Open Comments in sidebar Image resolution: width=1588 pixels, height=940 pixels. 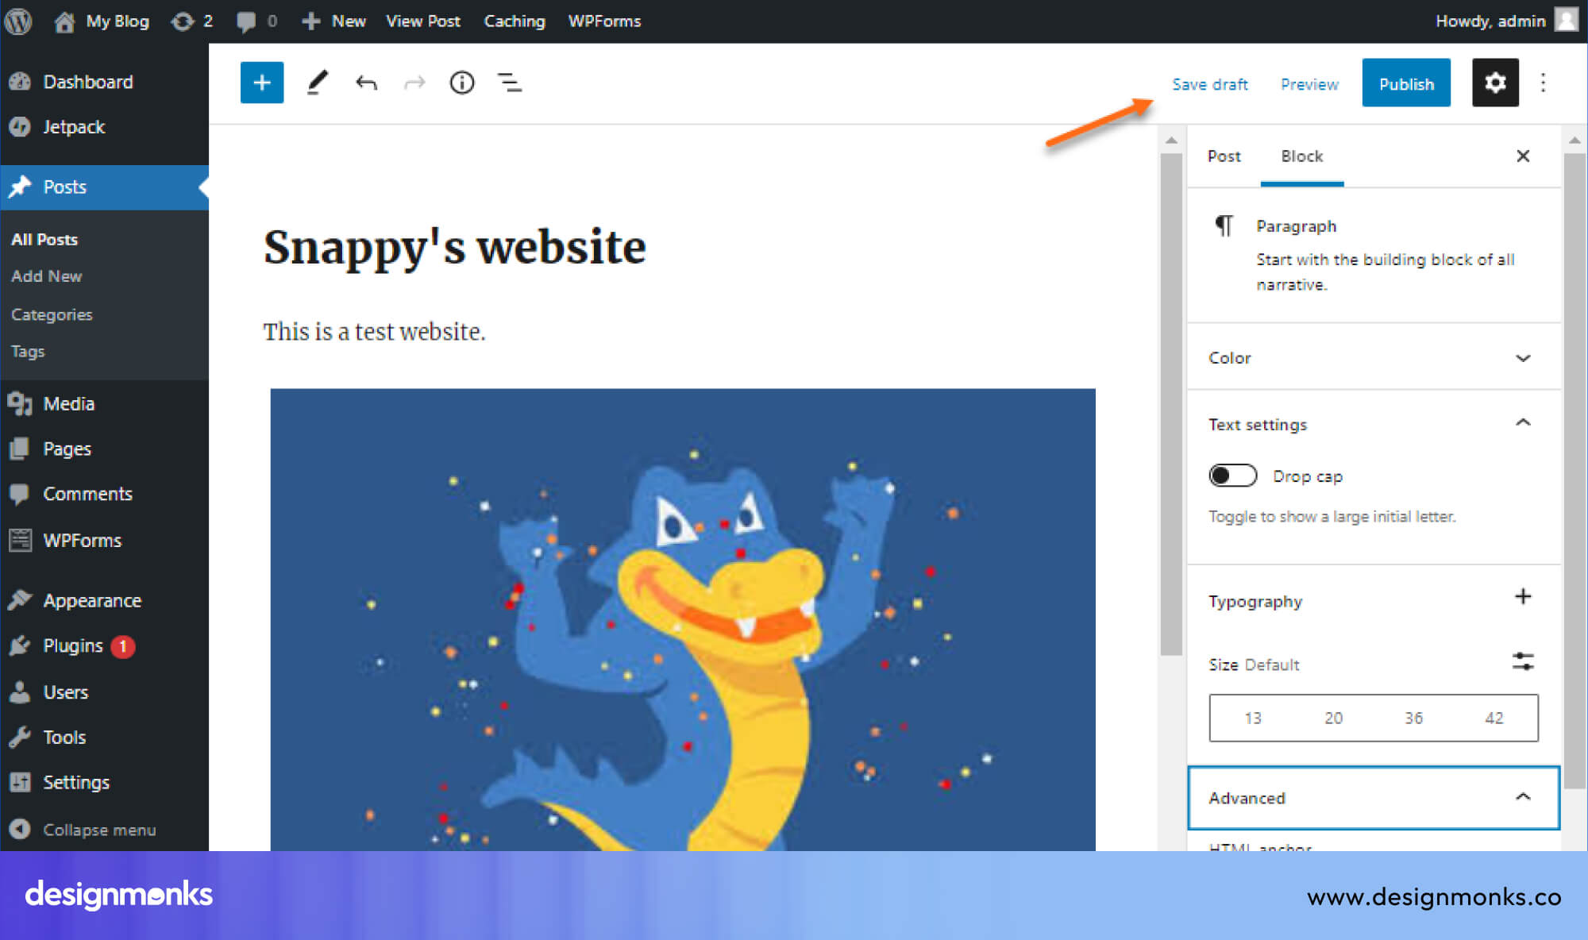point(104,494)
